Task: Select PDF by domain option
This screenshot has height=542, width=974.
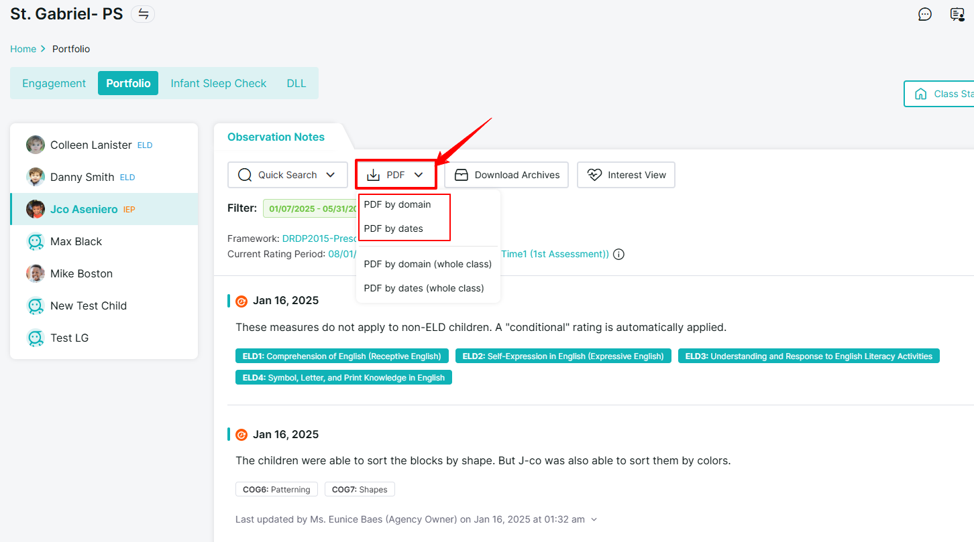Action: click(x=397, y=204)
